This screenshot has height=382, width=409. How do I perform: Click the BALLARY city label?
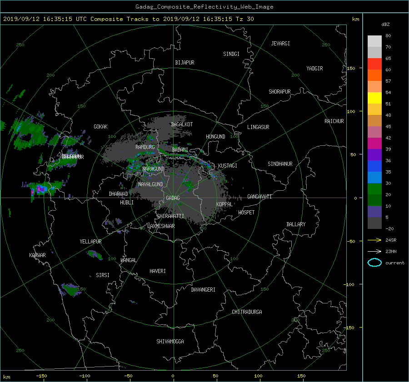296,224
